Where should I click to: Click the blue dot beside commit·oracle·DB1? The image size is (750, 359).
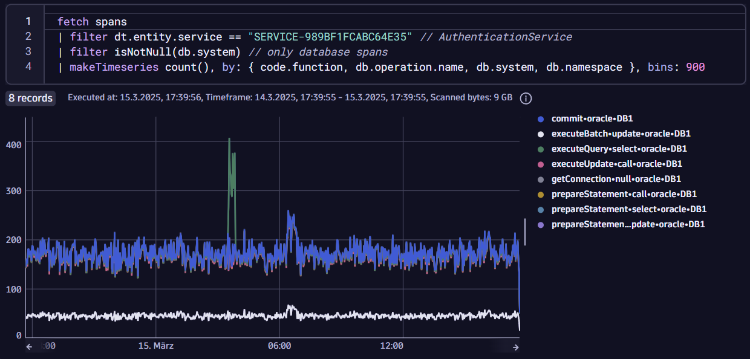(x=541, y=118)
